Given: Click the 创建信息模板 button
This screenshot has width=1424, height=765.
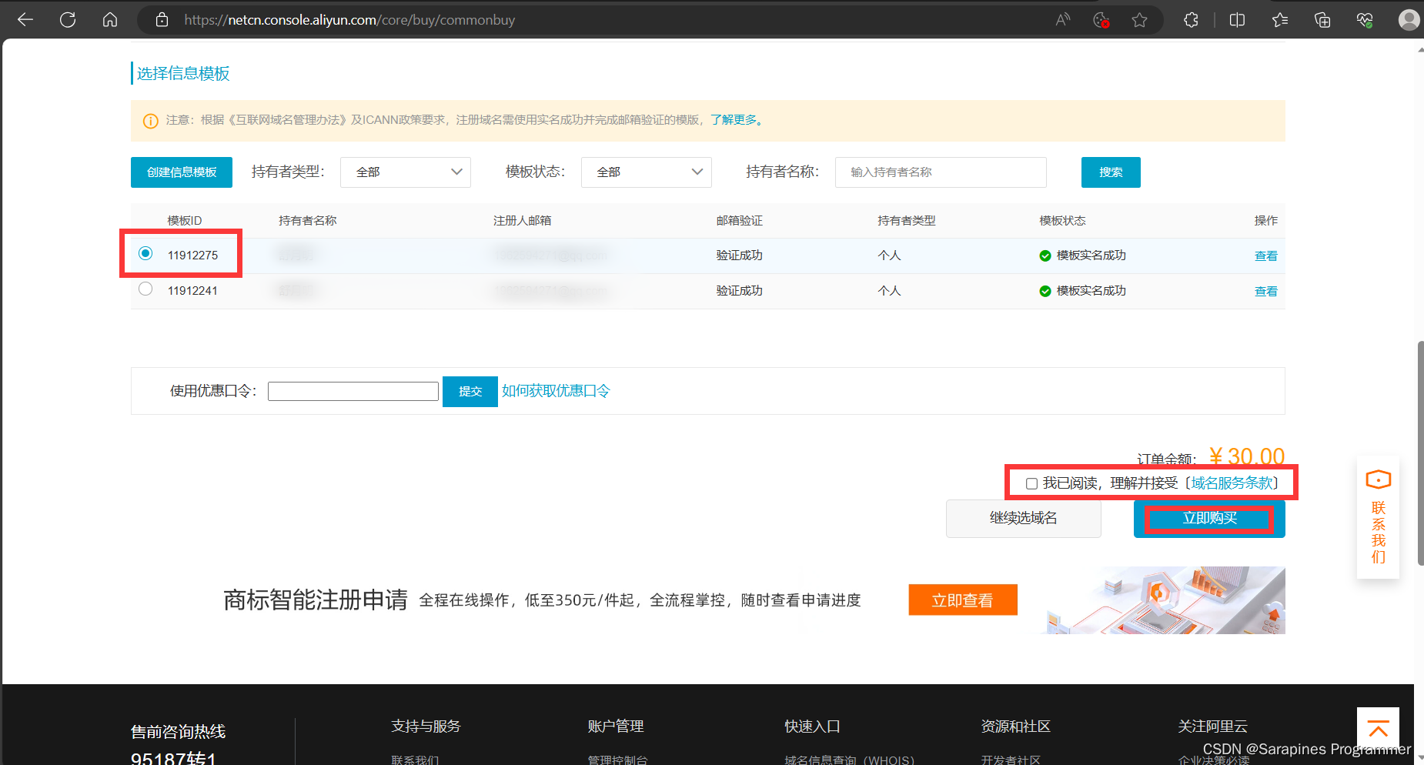Looking at the screenshot, I should tap(182, 172).
